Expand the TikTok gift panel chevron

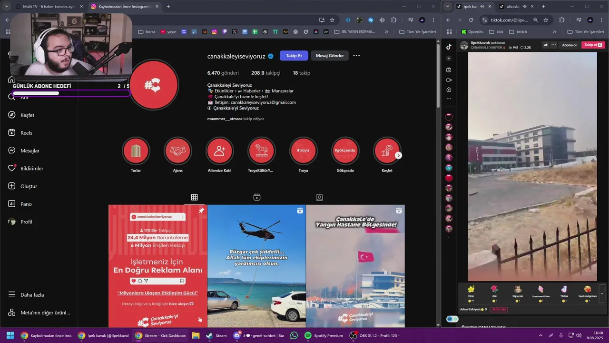point(602,294)
